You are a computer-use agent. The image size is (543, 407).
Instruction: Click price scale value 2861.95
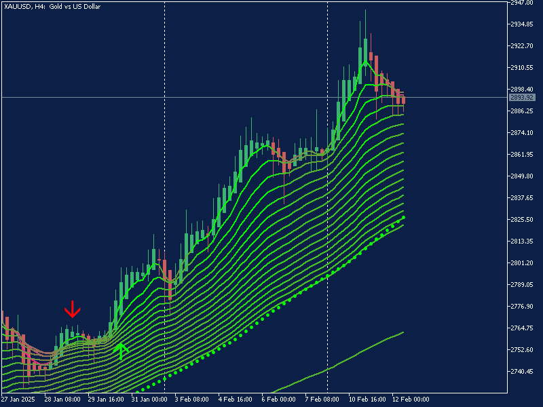pos(522,155)
